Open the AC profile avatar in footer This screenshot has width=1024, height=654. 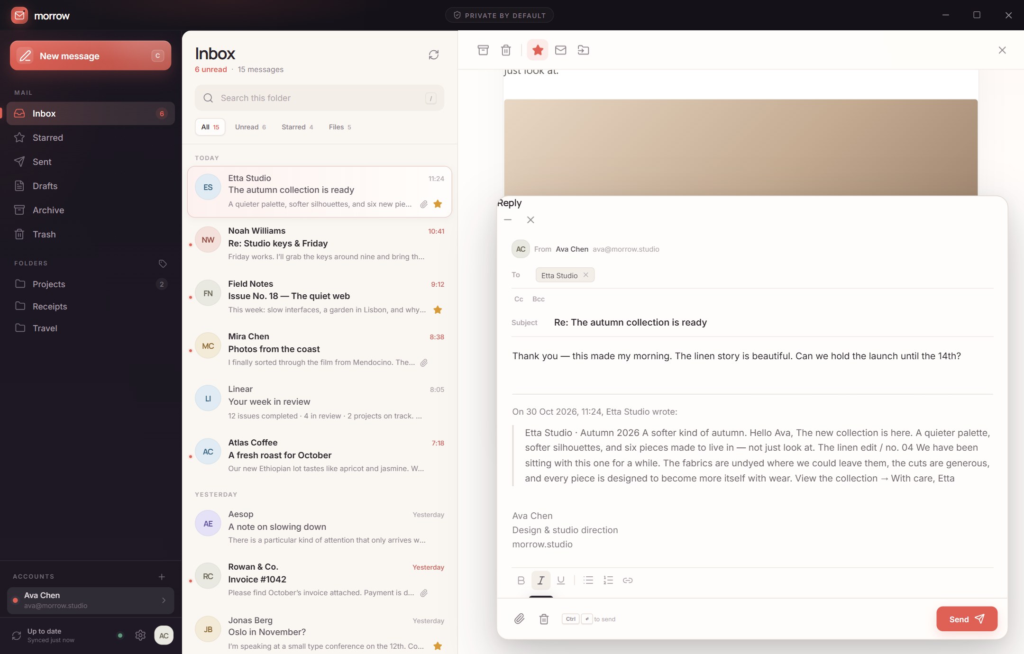164,636
